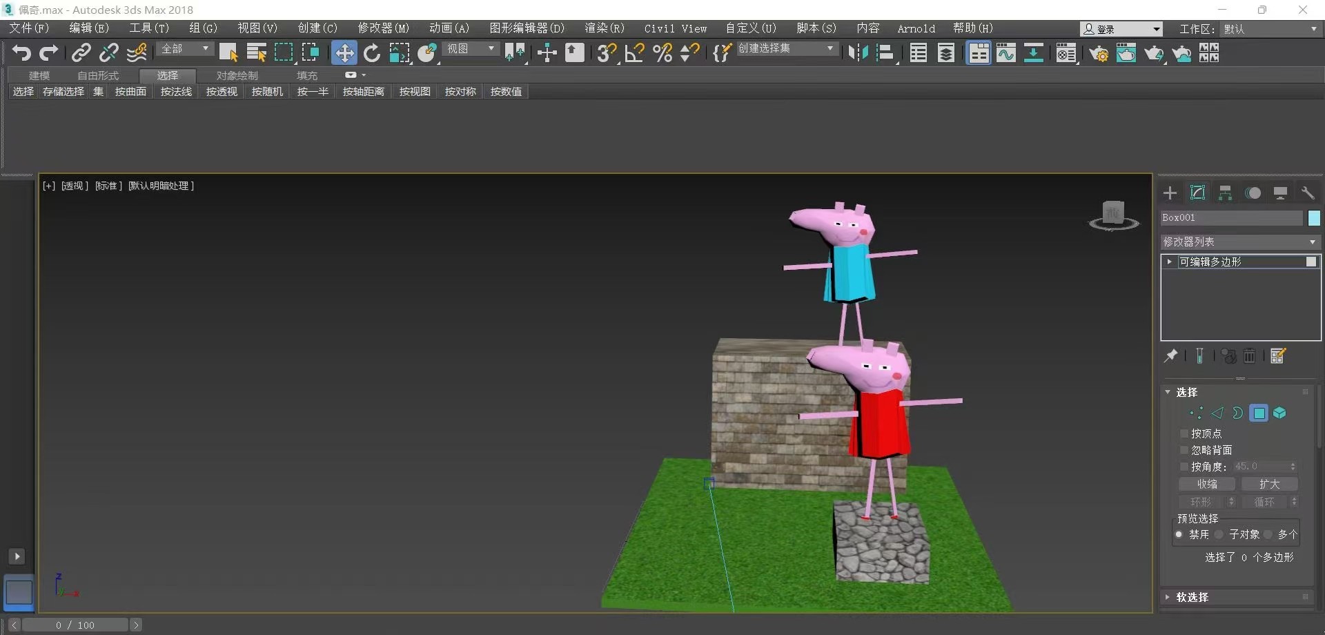Click the Remove modifier trash icon
The height and width of the screenshot is (635, 1325).
[x=1249, y=356]
